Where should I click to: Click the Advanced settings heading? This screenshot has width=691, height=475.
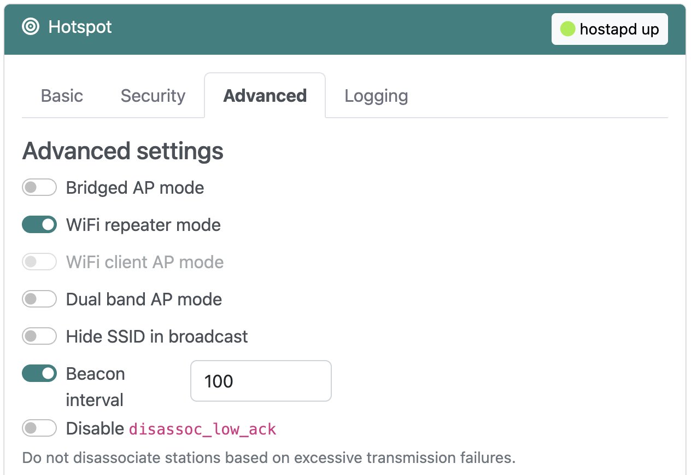[x=122, y=151]
